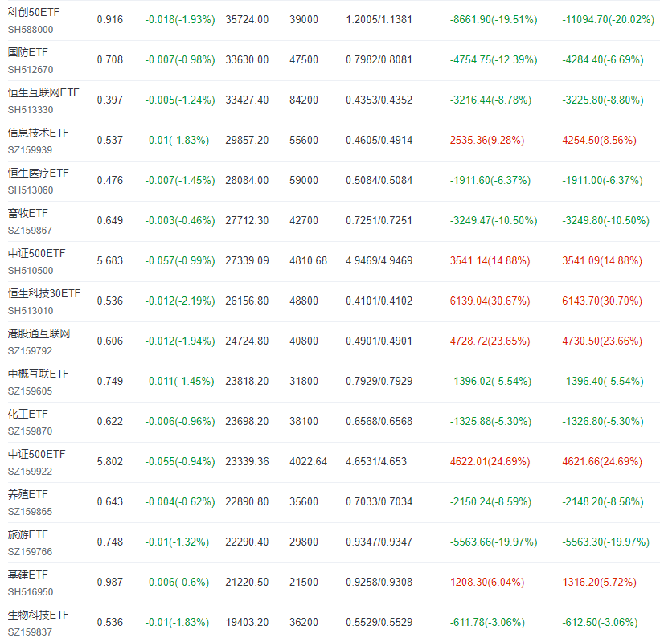The width and height of the screenshot is (660, 642).
Task: Open 生物科技ETF fund
Action: [x=38, y=615]
